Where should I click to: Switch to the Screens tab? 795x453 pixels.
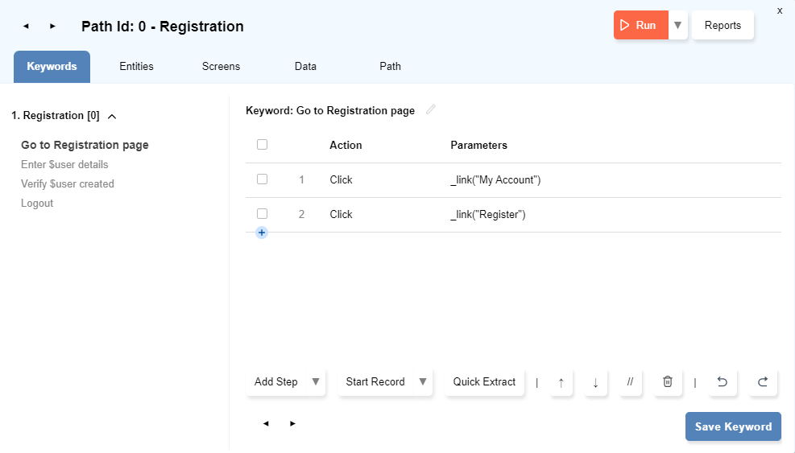tap(221, 67)
